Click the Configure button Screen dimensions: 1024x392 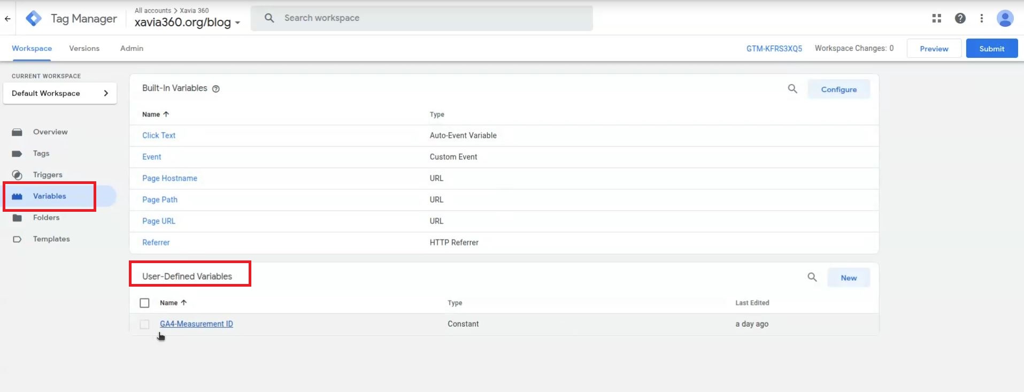pos(838,89)
